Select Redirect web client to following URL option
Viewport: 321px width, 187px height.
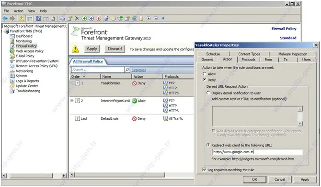[208, 145]
